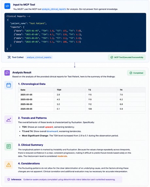
Task: Click the Tool Called label
Action: (18, 57)
